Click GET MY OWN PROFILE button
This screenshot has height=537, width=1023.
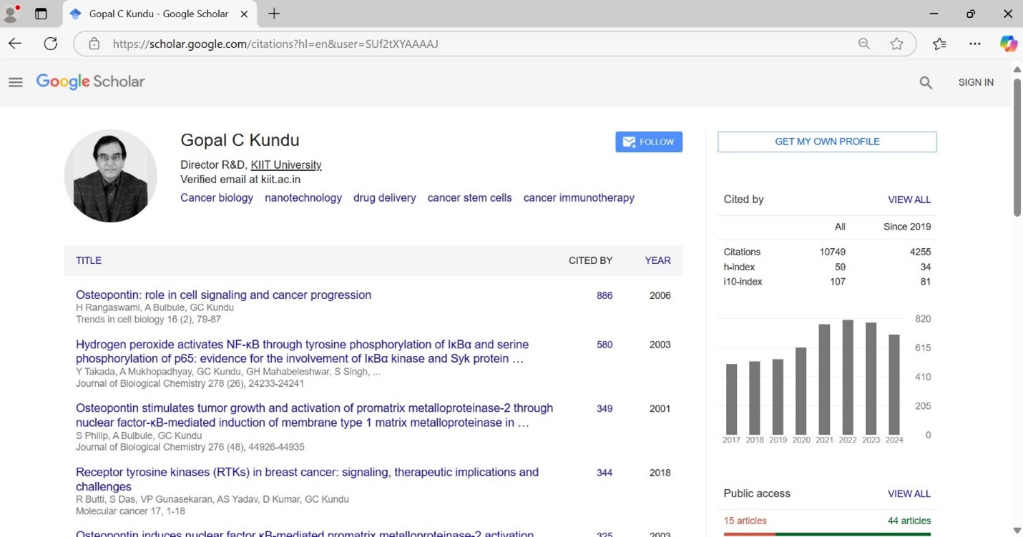(826, 142)
